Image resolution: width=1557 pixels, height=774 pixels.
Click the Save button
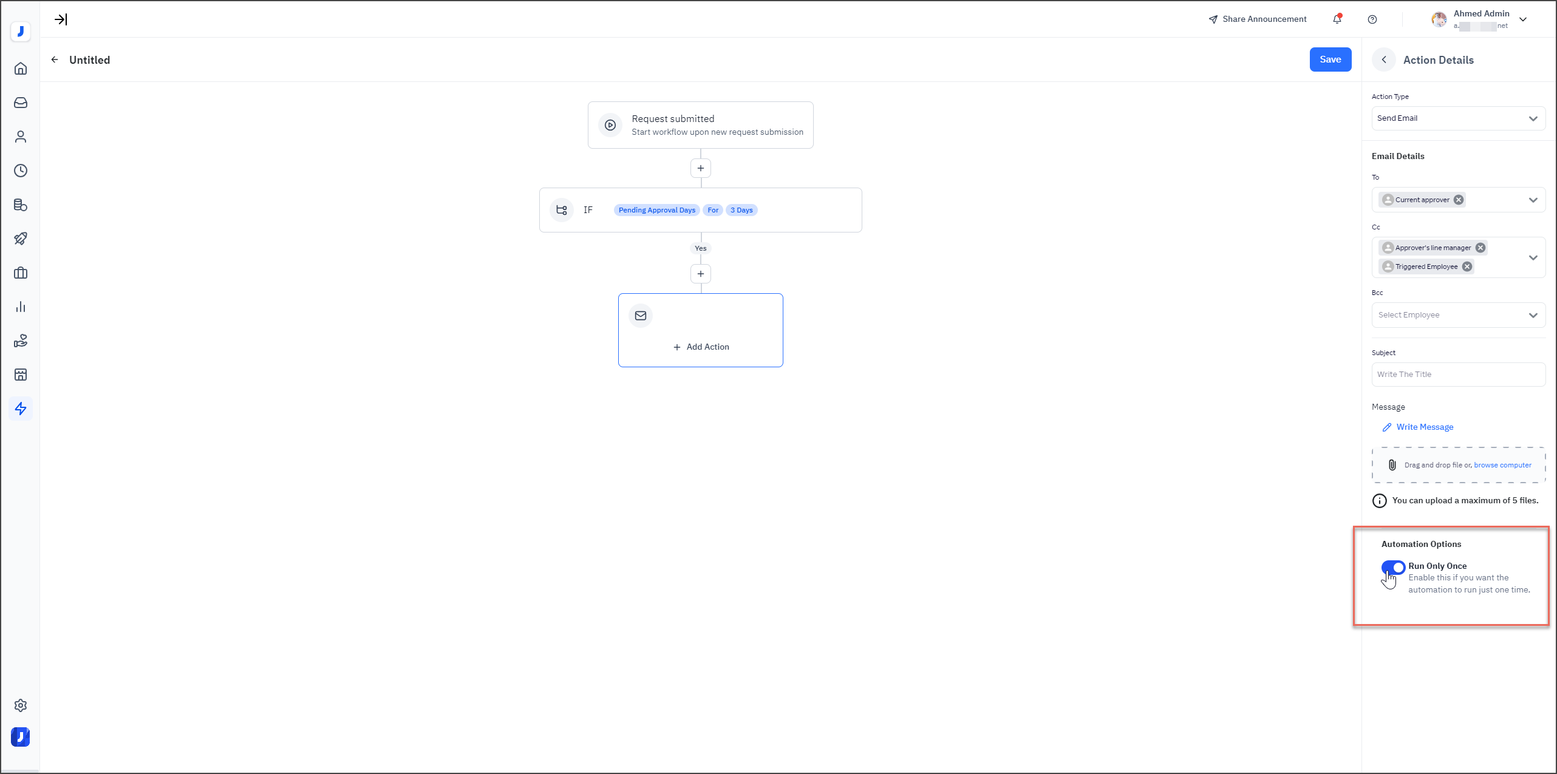(1330, 59)
